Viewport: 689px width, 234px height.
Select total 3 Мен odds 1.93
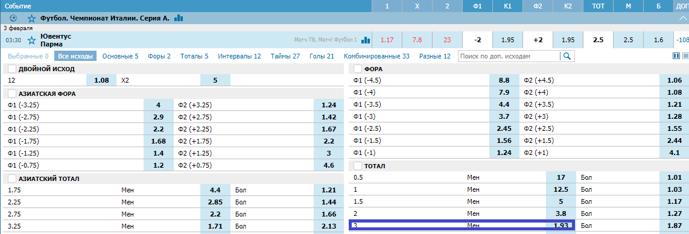point(560,226)
